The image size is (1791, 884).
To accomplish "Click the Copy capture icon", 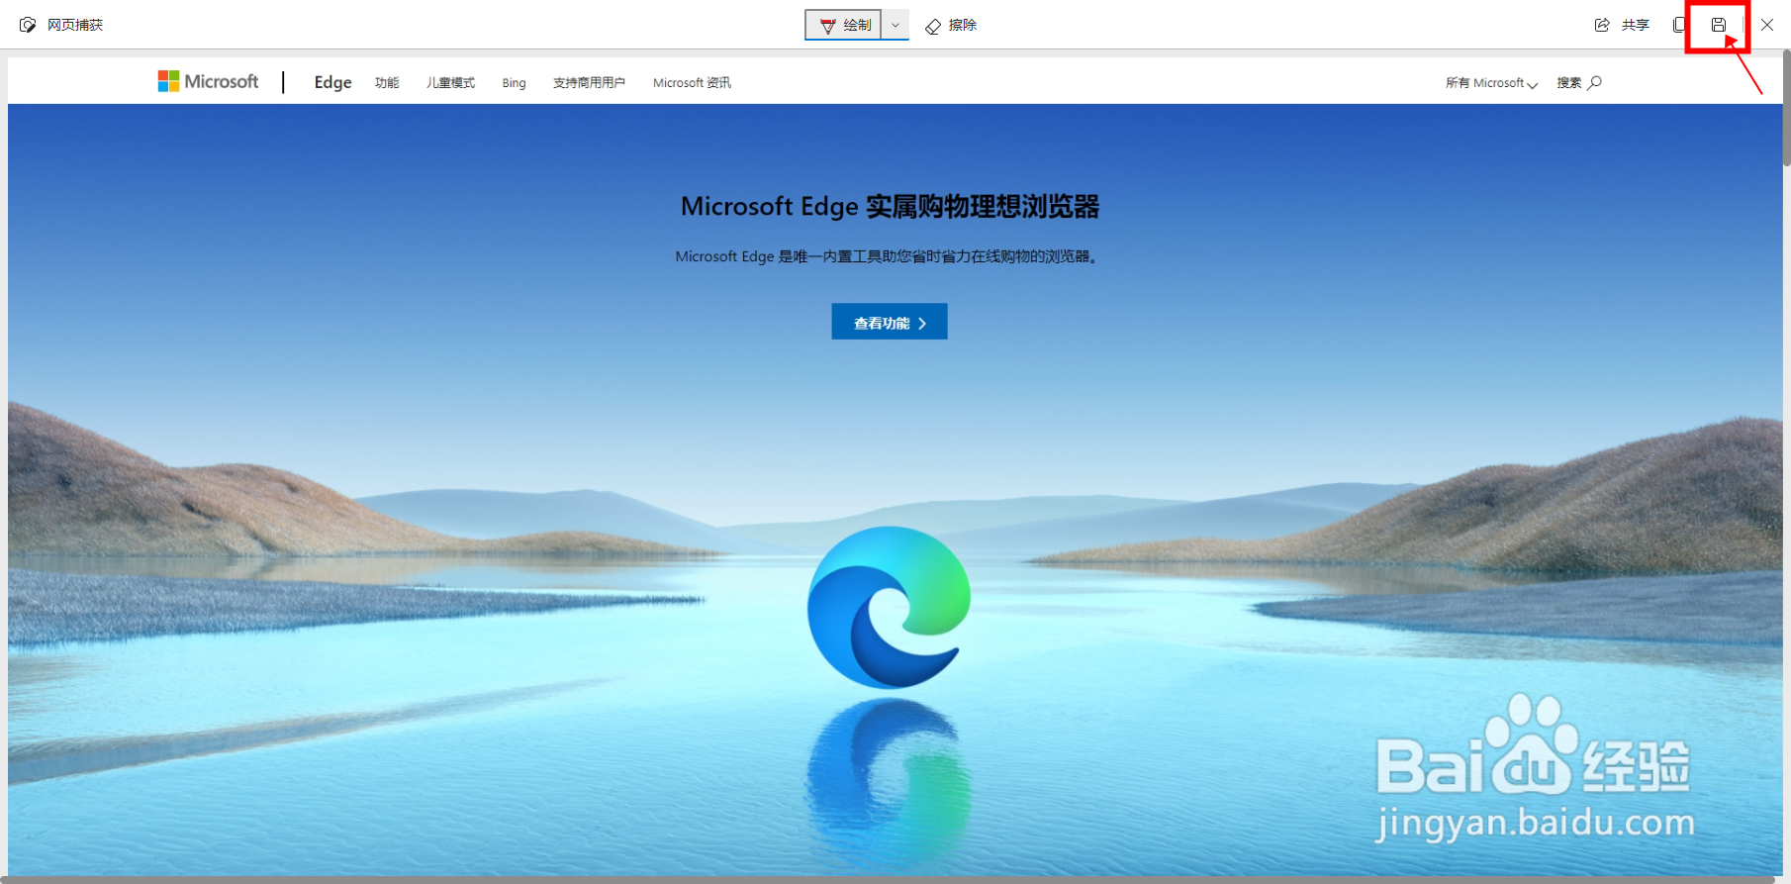I will click(1680, 25).
